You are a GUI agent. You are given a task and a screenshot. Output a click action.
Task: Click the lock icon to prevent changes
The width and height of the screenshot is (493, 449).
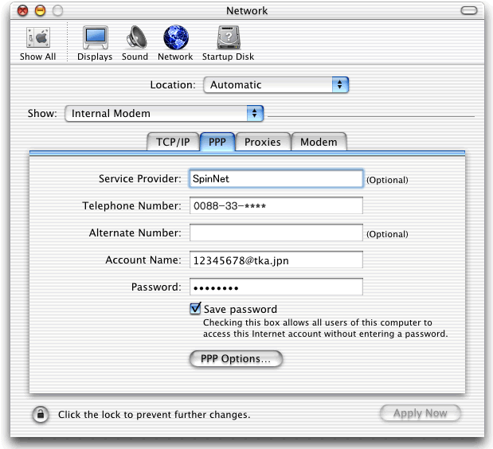[x=41, y=415]
